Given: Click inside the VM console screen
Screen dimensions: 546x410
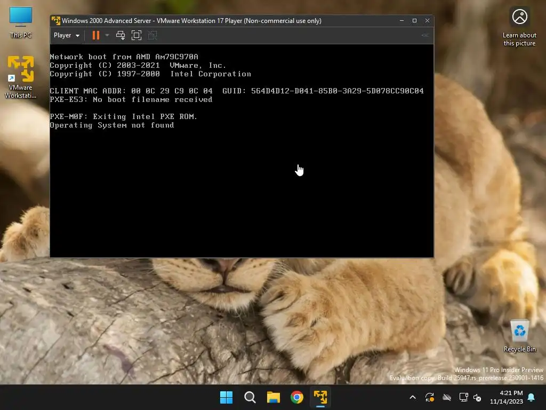Looking at the screenshot, I should (x=242, y=151).
